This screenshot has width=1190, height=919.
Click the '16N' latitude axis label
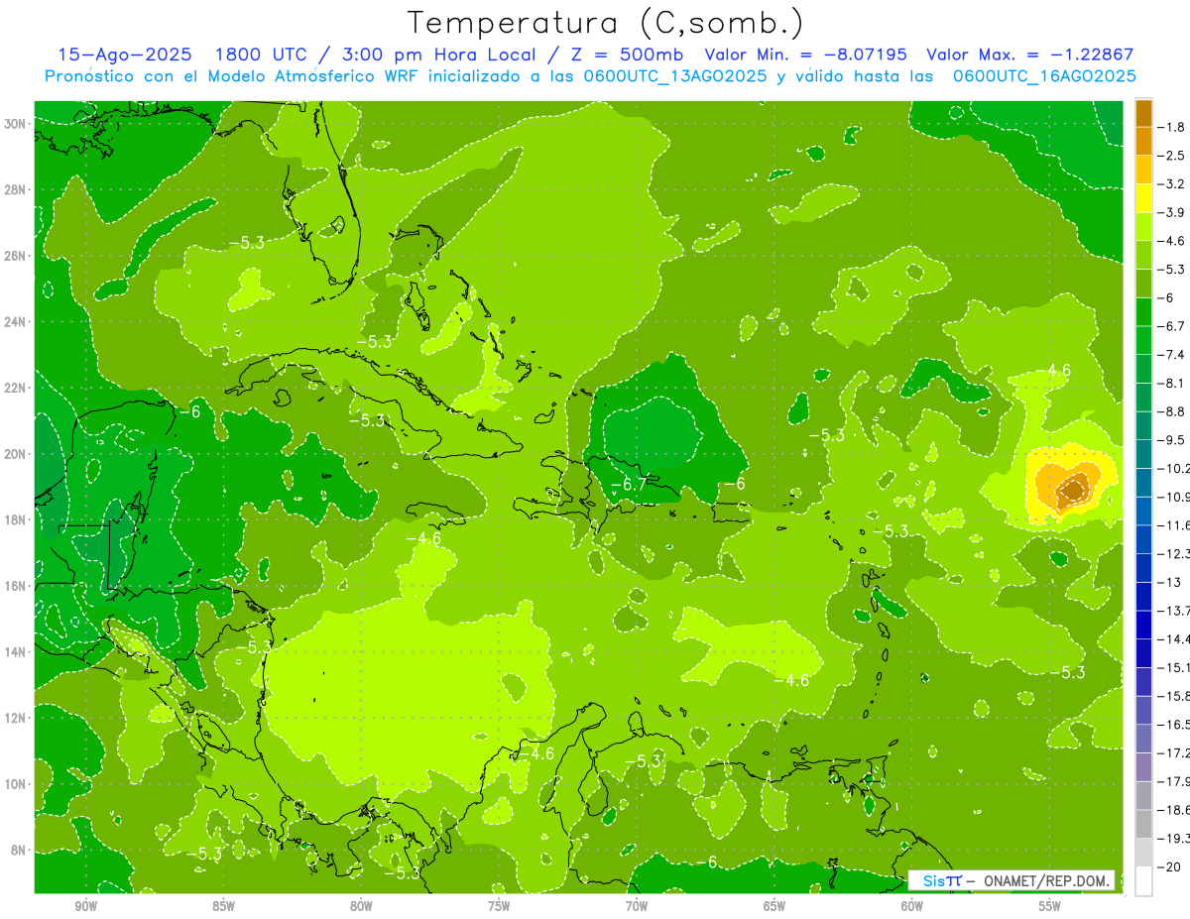click(x=17, y=586)
